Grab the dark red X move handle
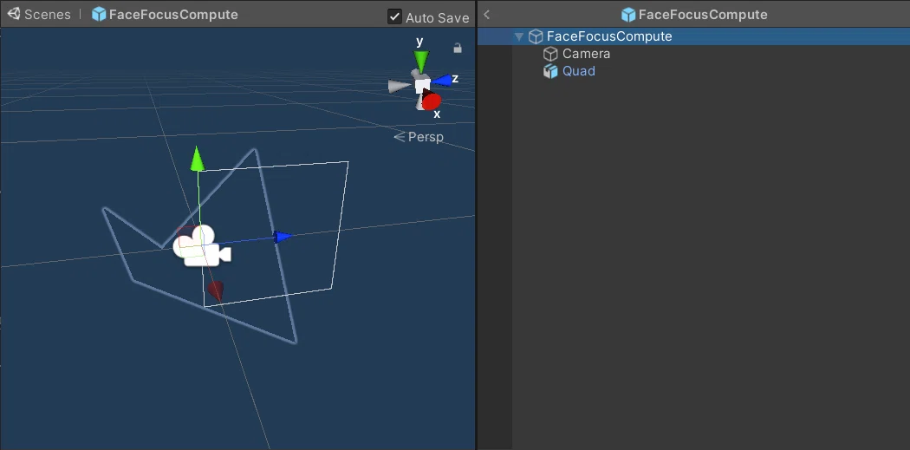This screenshot has width=910, height=450. (216, 290)
